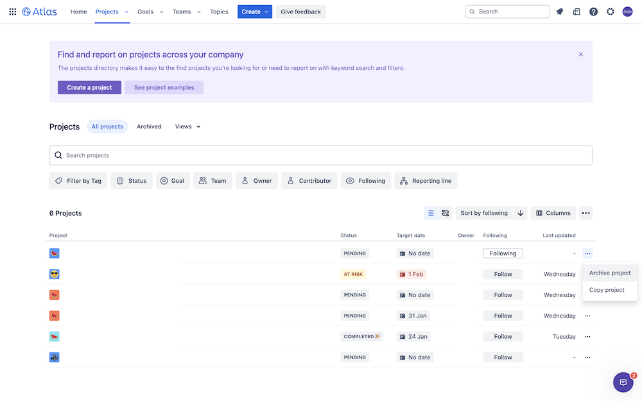Open See project examples

[164, 87]
